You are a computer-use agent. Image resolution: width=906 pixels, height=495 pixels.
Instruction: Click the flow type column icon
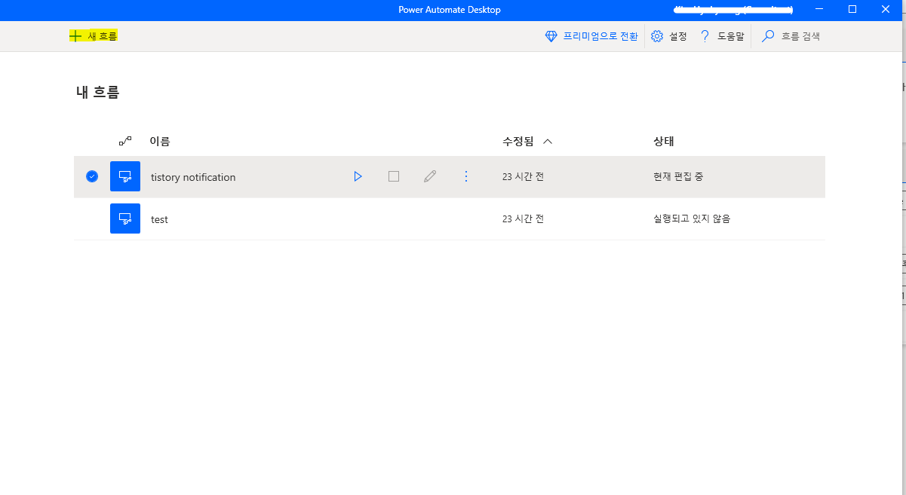click(x=125, y=141)
